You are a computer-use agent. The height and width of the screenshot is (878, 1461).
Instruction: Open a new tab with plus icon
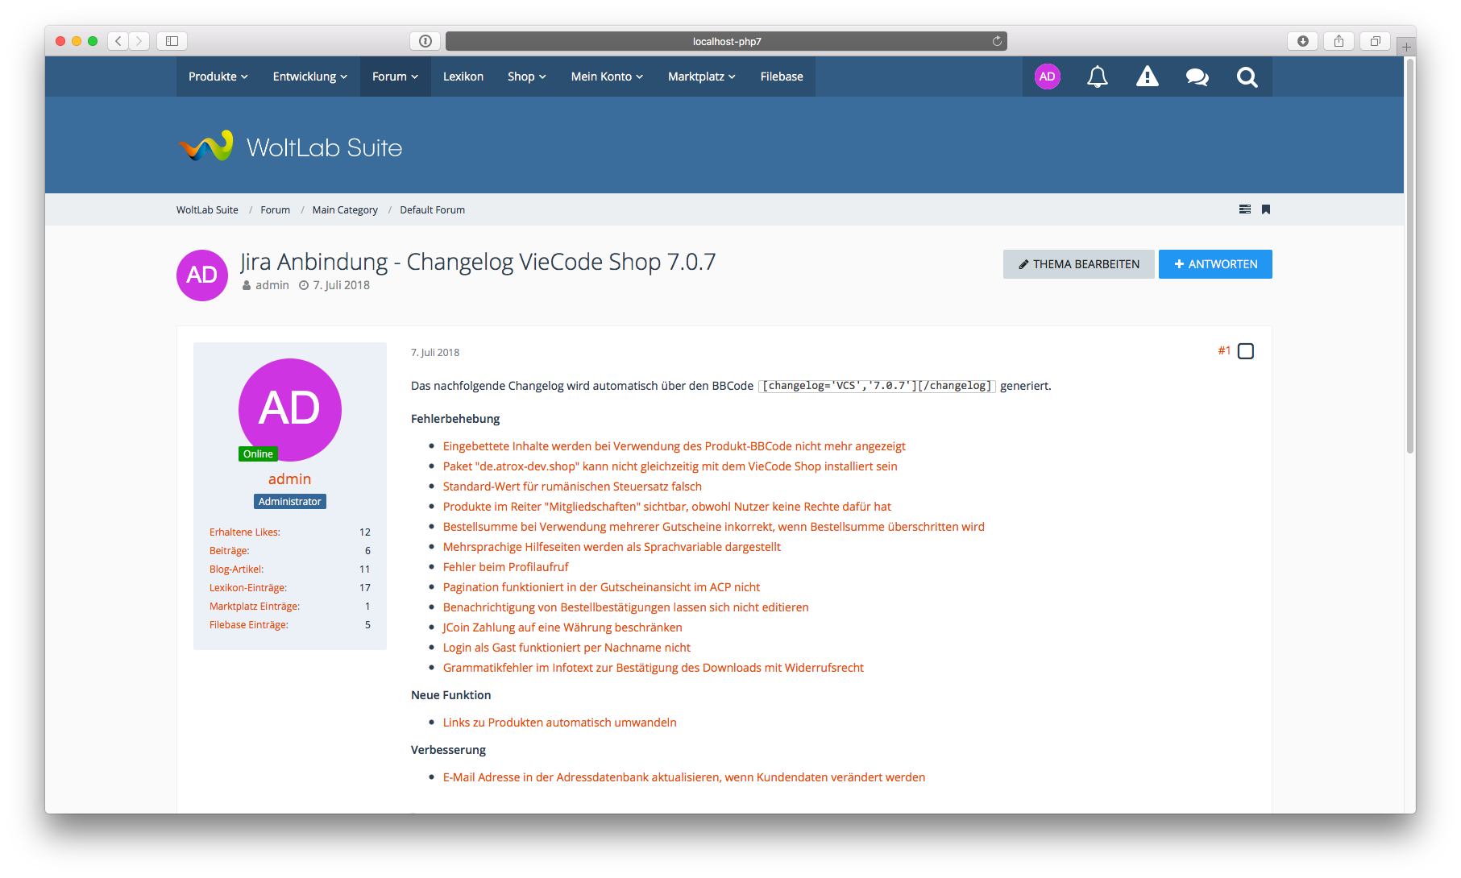coord(1406,47)
